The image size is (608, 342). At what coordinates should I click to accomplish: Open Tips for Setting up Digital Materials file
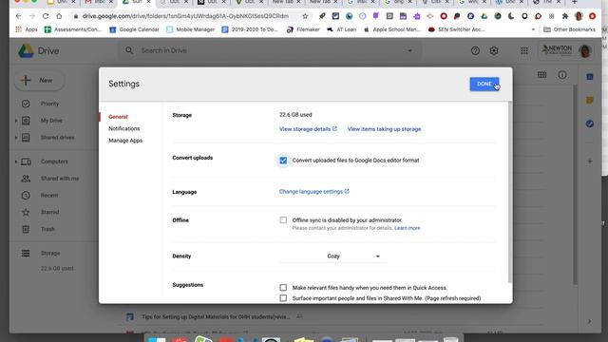click(x=216, y=316)
